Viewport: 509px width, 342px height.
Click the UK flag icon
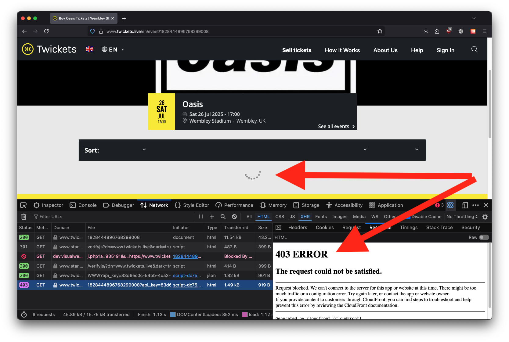(x=89, y=49)
